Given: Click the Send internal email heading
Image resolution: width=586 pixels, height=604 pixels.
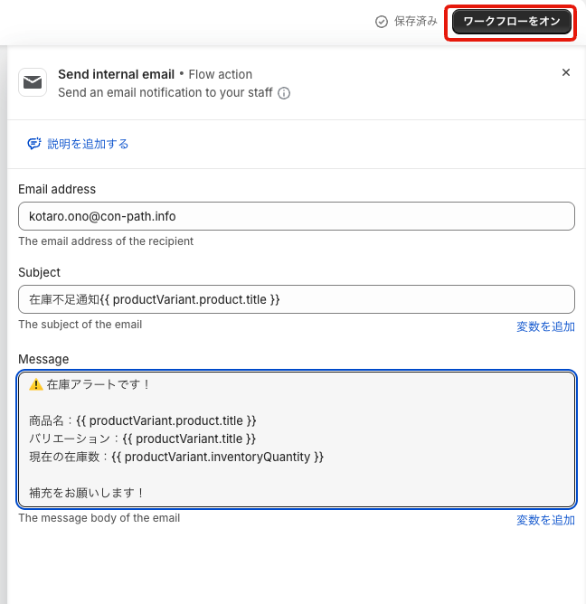Looking at the screenshot, I should point(116,74).
